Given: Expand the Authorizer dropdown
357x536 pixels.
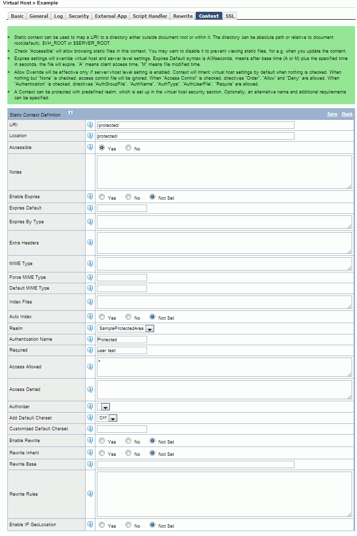Looking at the screenshot, I should point(104,407).
